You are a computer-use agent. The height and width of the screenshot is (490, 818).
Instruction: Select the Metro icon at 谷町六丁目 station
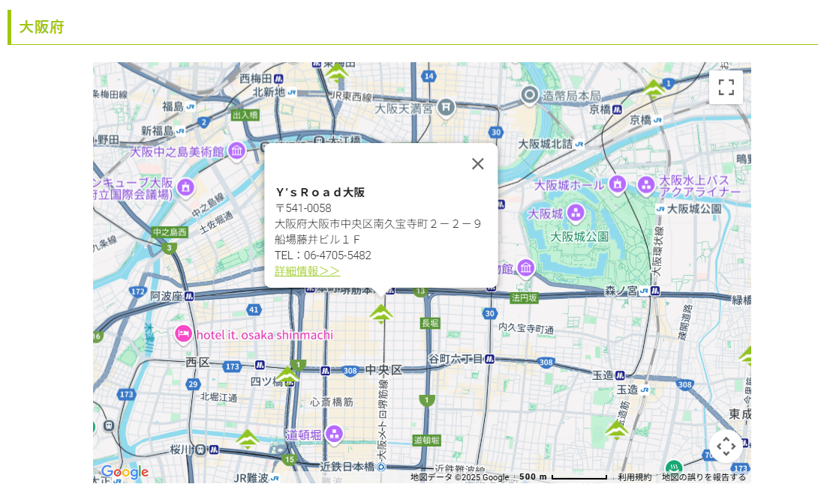489,358
